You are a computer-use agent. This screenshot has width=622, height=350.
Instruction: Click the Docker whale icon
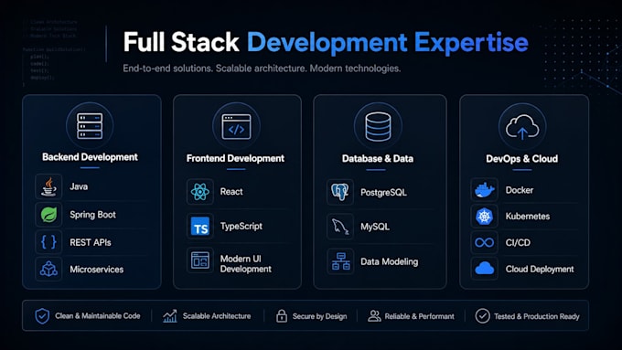click(x=485, y=190)
